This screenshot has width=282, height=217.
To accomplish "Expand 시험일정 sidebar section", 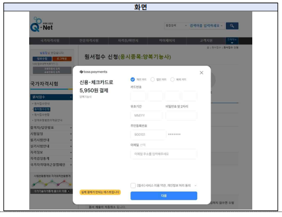I will point(51,134).
